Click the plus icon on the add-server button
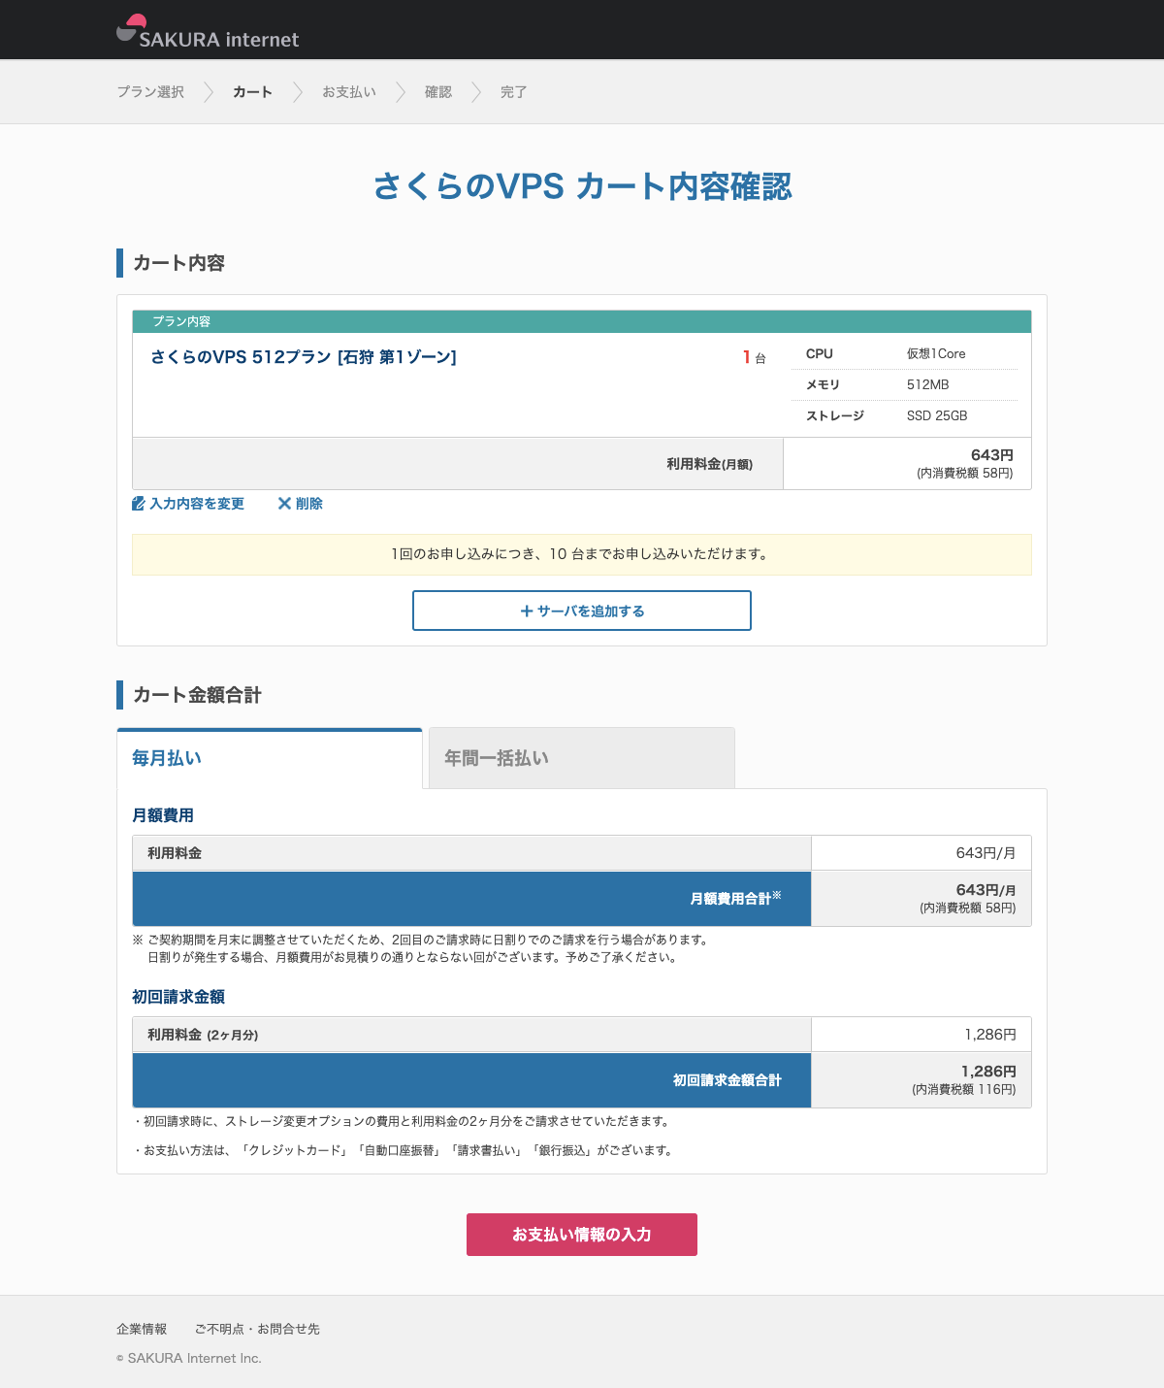The height and width of the screenshot is (1388, 1164). tap(527, 611)
